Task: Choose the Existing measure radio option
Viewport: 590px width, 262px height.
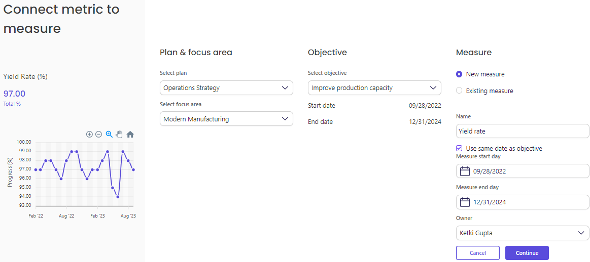Action: pyautogui.click(x=459, y=91)
